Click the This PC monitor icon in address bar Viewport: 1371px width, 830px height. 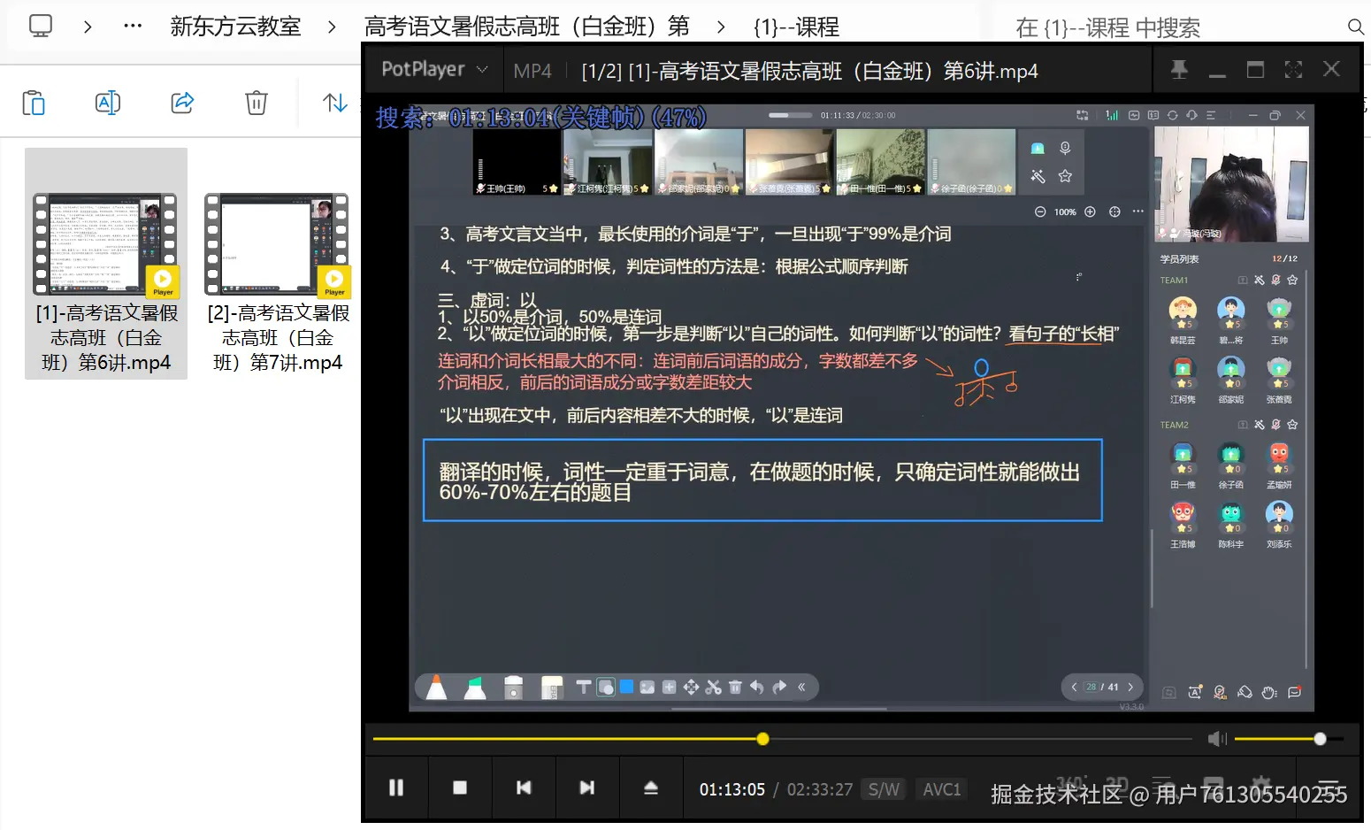pyautogui.click(x=41, y=26)
